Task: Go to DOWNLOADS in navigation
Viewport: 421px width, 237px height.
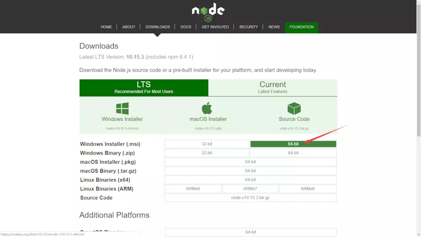Action: click(157, 27)
